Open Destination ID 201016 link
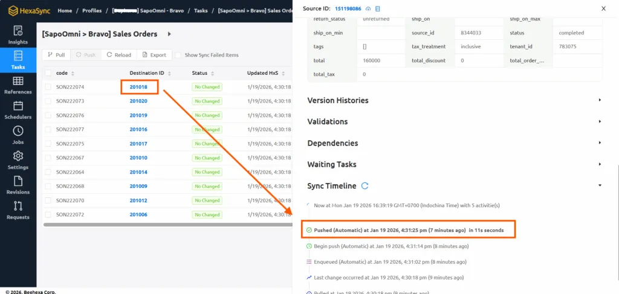The height and width of the screenshot is (294, 619). tap(138, 129)
